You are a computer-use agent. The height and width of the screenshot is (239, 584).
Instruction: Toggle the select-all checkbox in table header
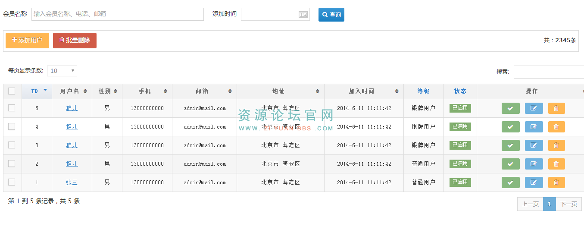[12, 91]
